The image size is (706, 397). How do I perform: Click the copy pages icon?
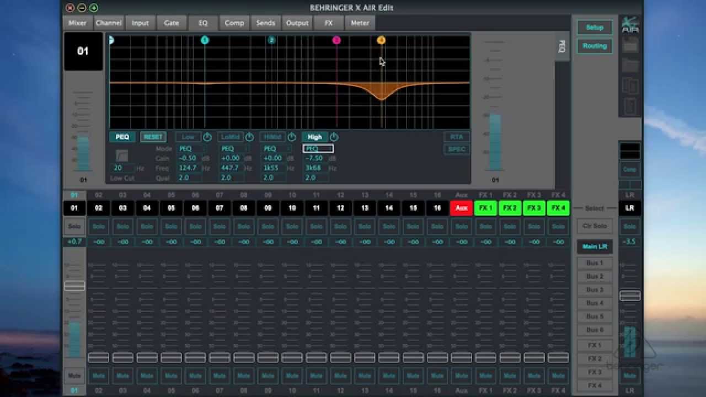click(x=630, y=86)
